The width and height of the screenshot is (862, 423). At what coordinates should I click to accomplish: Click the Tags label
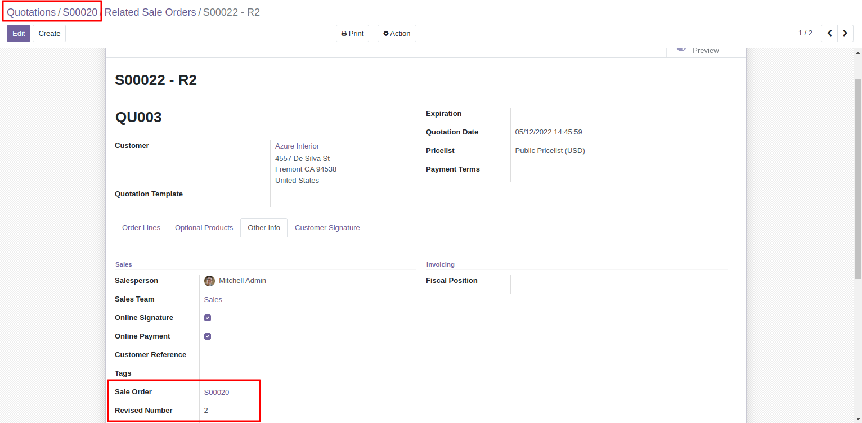pos(123,373)
